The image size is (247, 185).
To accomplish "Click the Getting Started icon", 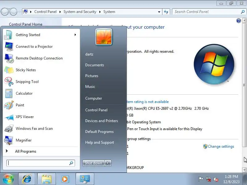I will point(9,35).
